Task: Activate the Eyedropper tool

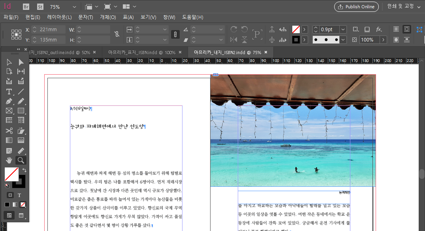Action: coord(21,150)
